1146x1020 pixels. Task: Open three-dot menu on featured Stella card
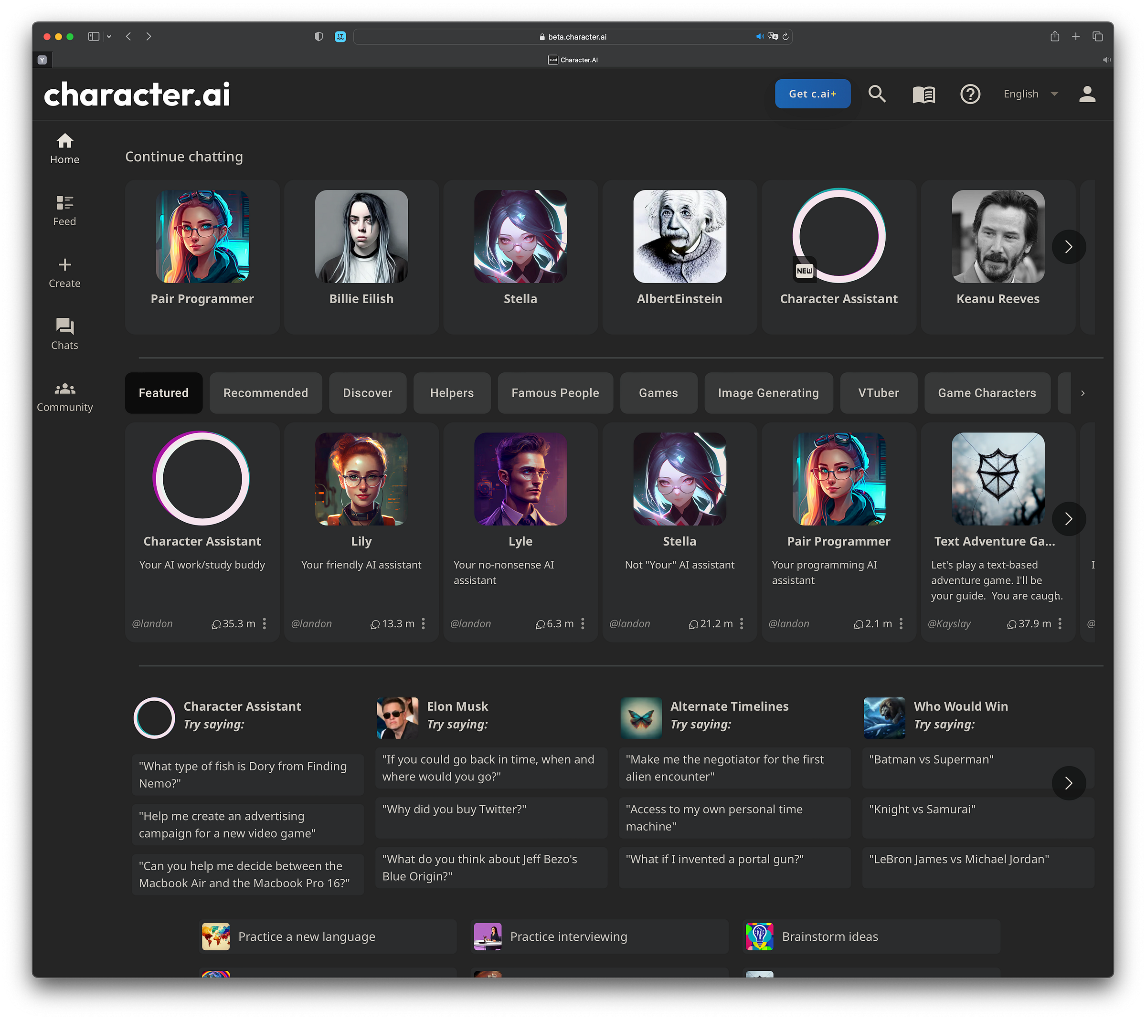[741, 623]
